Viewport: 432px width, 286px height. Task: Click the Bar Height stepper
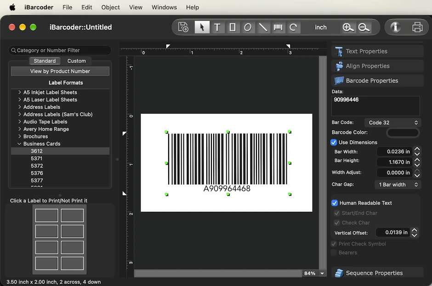point(417,162)
